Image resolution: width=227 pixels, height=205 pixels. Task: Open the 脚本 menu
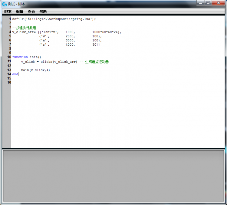tap(8, 11)
